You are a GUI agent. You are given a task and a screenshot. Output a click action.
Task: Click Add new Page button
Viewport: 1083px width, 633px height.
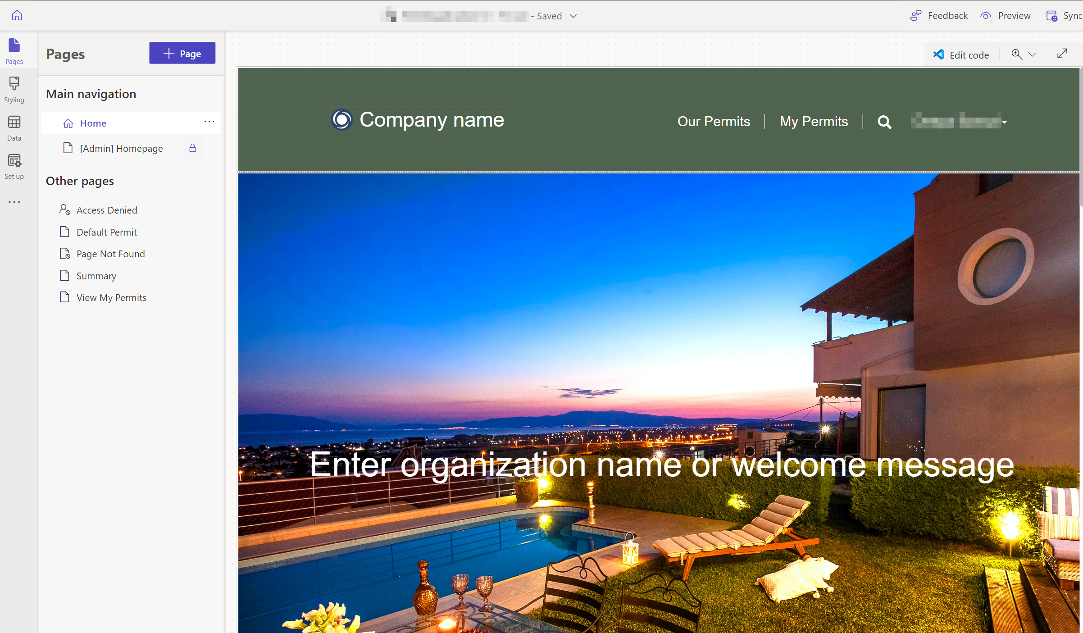coord(182,53)
